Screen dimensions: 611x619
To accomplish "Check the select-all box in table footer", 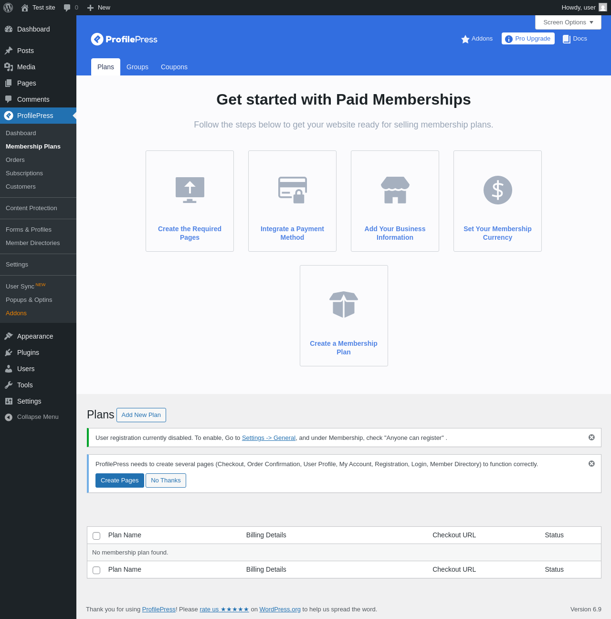I will (96, 570).
